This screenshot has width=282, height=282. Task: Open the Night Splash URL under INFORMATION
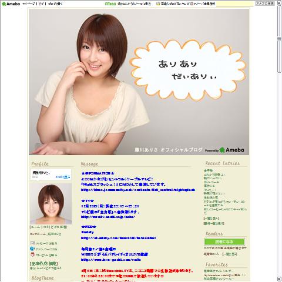[x=138, y=190]
